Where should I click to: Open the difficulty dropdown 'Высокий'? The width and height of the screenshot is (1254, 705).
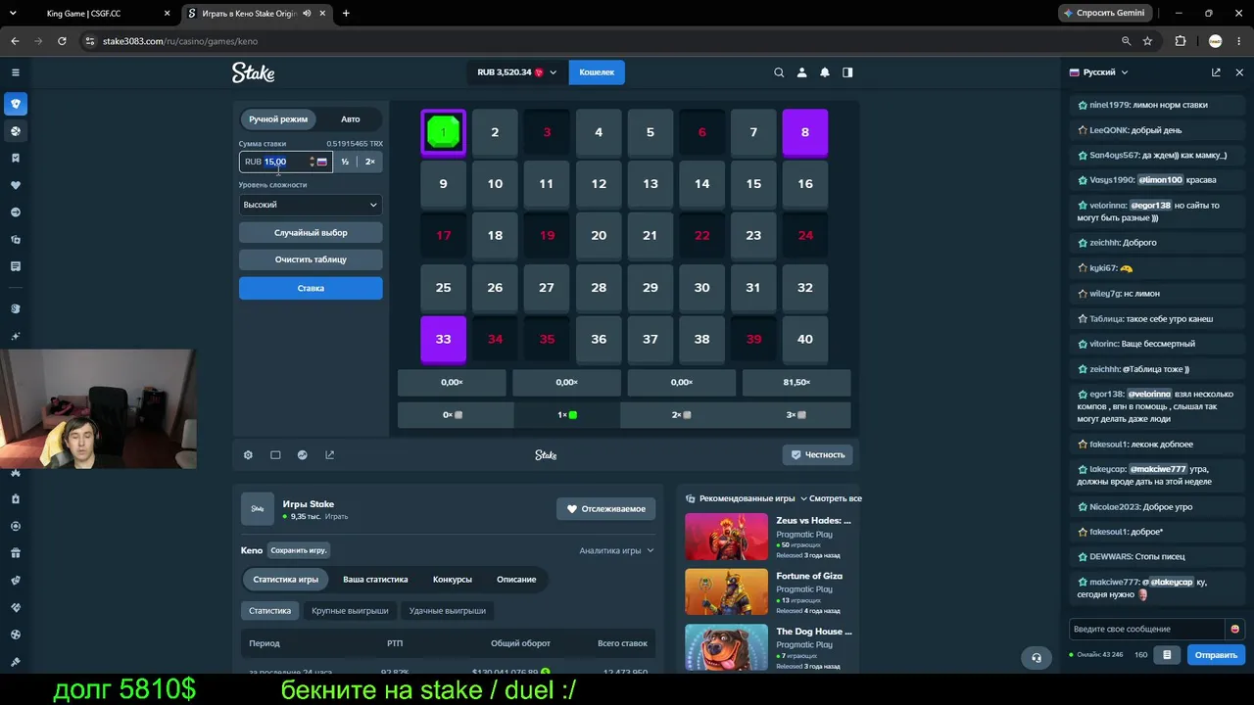coord(311,205)
